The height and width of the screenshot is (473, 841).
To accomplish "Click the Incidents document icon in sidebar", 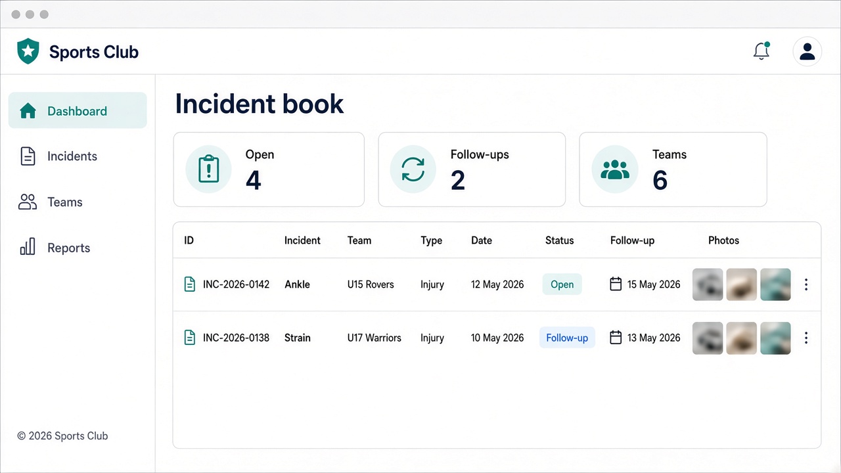I will pos(28,156).
